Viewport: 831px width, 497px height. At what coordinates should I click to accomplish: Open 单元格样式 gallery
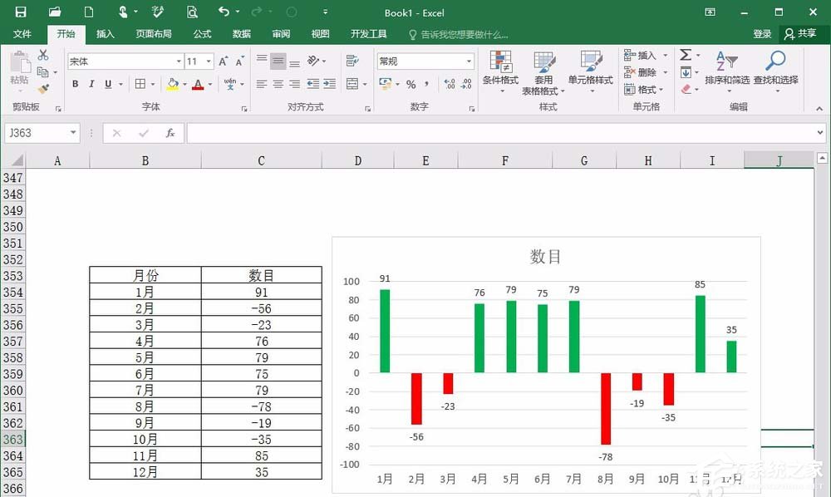(x=590, y=73)
